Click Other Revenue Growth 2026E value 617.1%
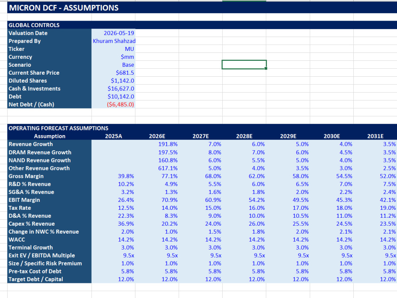397x298 pixels. [168, 168]
